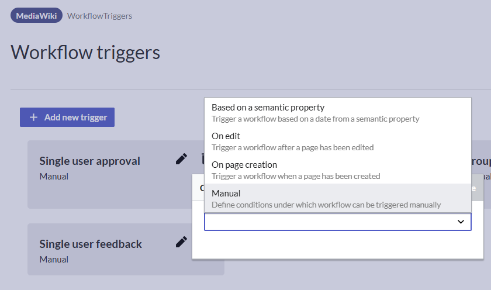
Task: Edit the Single user feedback trigger
Action: pos(182,242)
